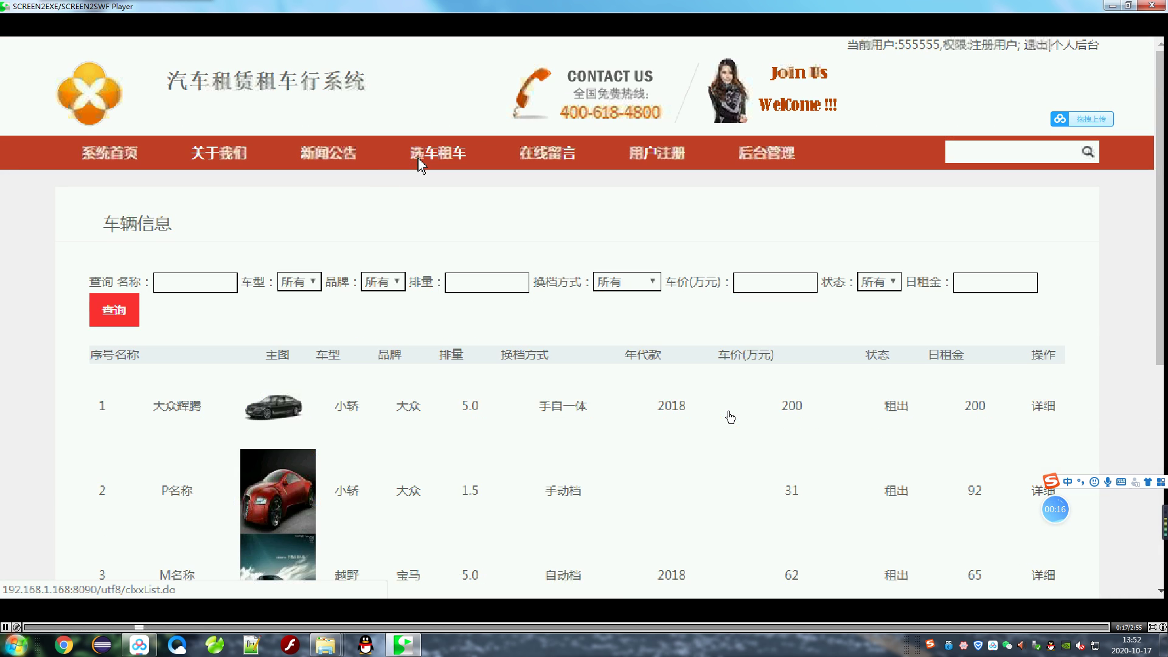
Task: Focus the 排量 query input field
Action: click(487, 282)
